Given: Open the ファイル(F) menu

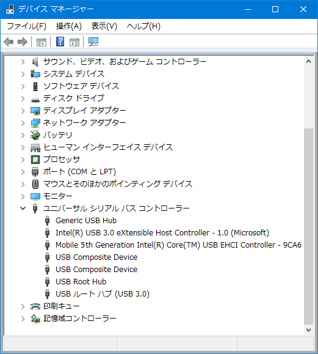Looking at the screenshot, I should coord(27,26).
